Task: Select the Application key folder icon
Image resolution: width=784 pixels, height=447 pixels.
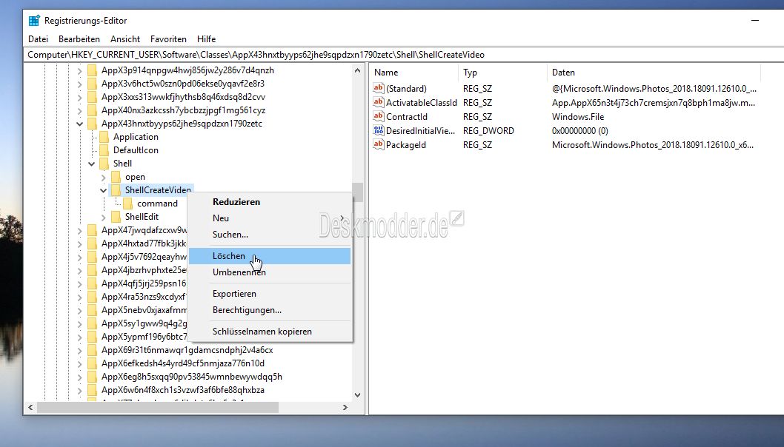Action: click(104, 137)
